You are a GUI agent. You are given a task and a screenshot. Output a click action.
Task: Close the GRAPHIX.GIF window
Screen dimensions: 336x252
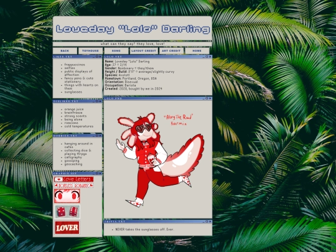click(100, 174)
